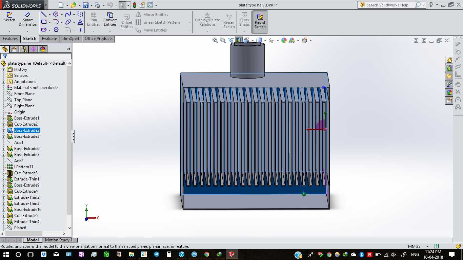Image resolution: width=463 pixels, height=260 pixels.
Task: Click the Convert Entities tool
Action: coord(110,19)
